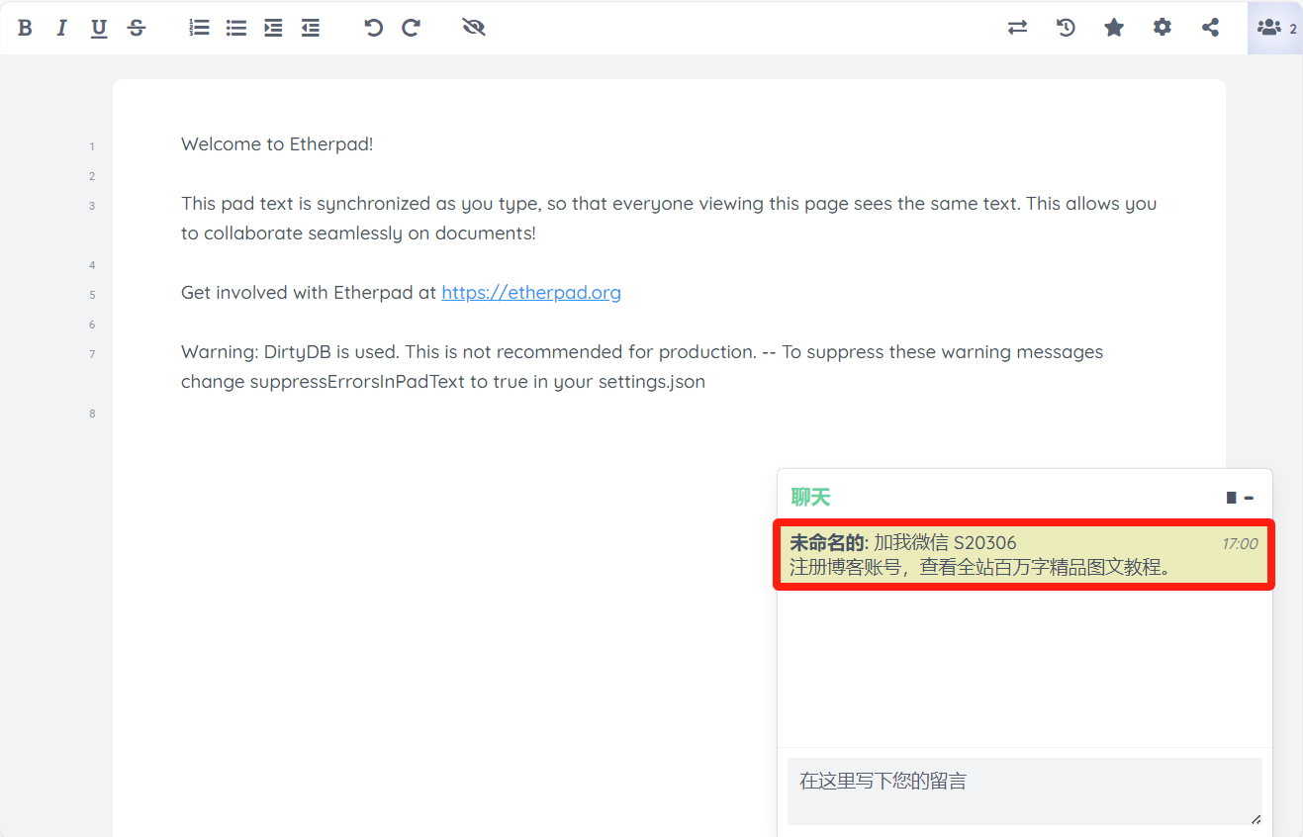Click the chat message input box
Viewport: 1303px width, 837px height.
(1024, 790)
